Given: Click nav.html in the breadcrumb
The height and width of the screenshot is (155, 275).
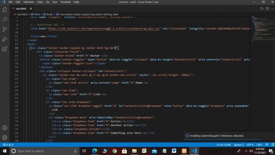Looking at the screenshot, I should tap(22, 14).
